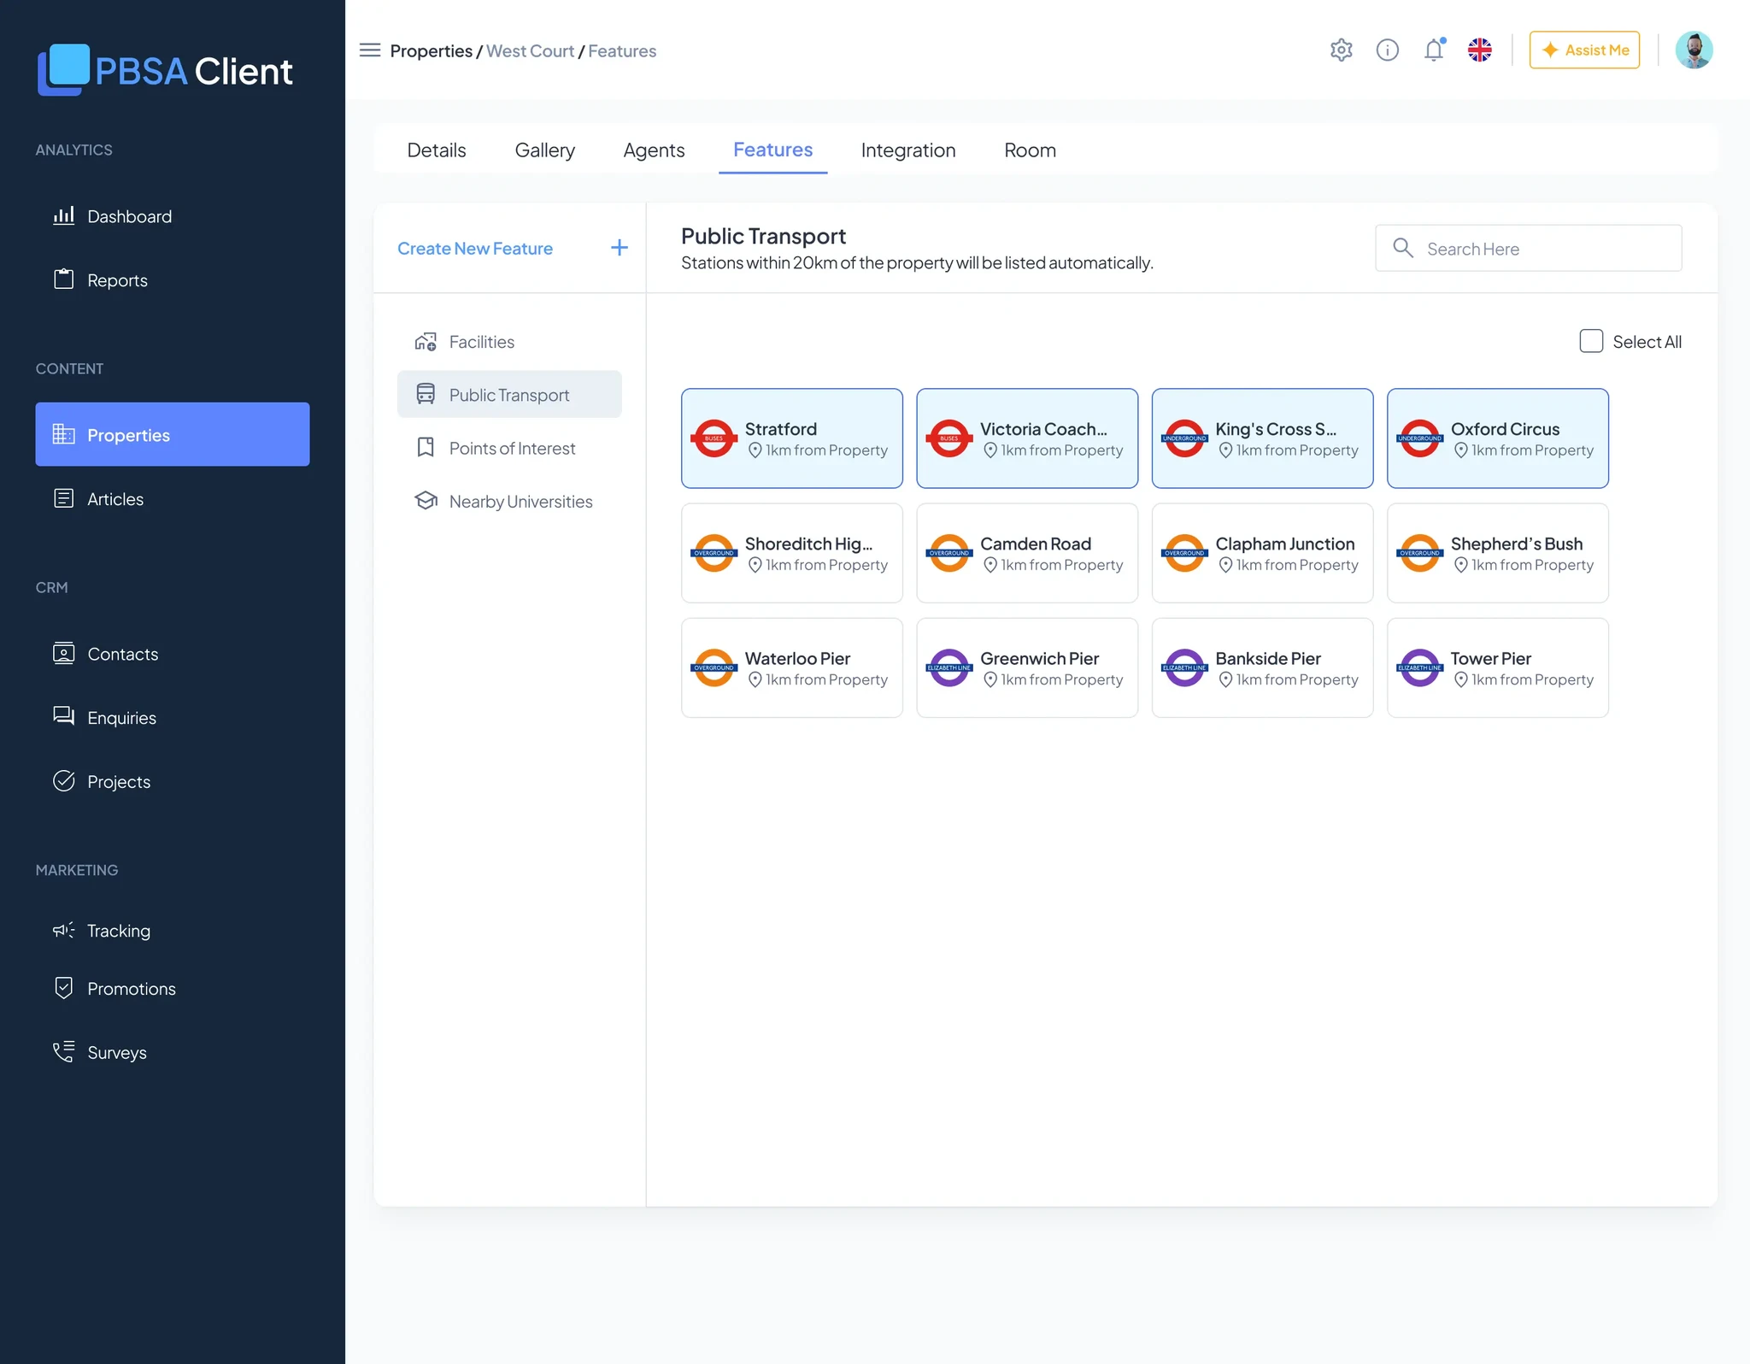1750x1364 pixels.
Task: Open West Court breadcrumb link
Action: tap(530, 51)
